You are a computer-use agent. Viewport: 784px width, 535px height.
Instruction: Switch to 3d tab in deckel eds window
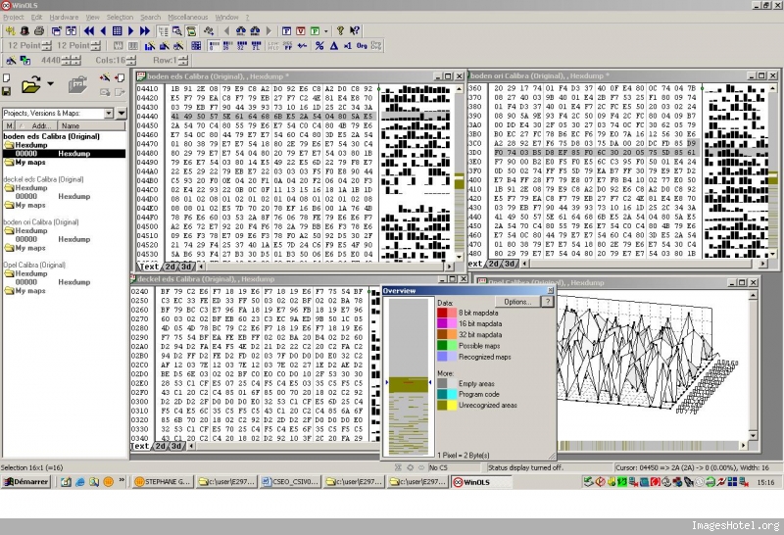point(176,446)
